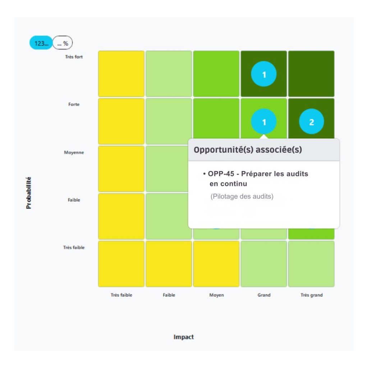Click the bubble 1 in Forte / Grand cell
Screen dimensions: 368x368
263,121
